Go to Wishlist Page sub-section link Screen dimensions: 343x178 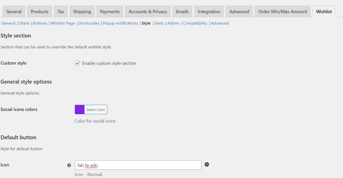pyautogui.click(x=63, y=23)
